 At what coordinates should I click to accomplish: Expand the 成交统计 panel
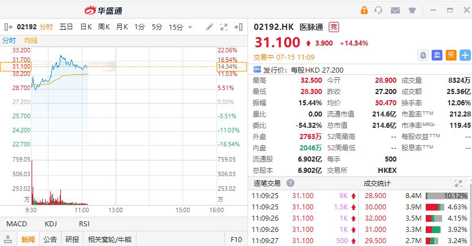tap(458, 183)
